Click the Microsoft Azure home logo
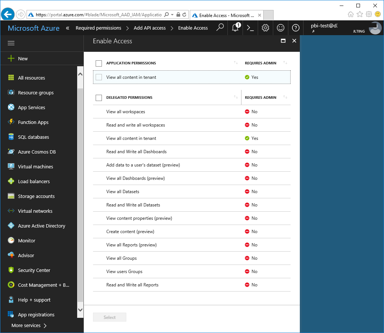The image size is (384, 333). [x=34, y=28]
